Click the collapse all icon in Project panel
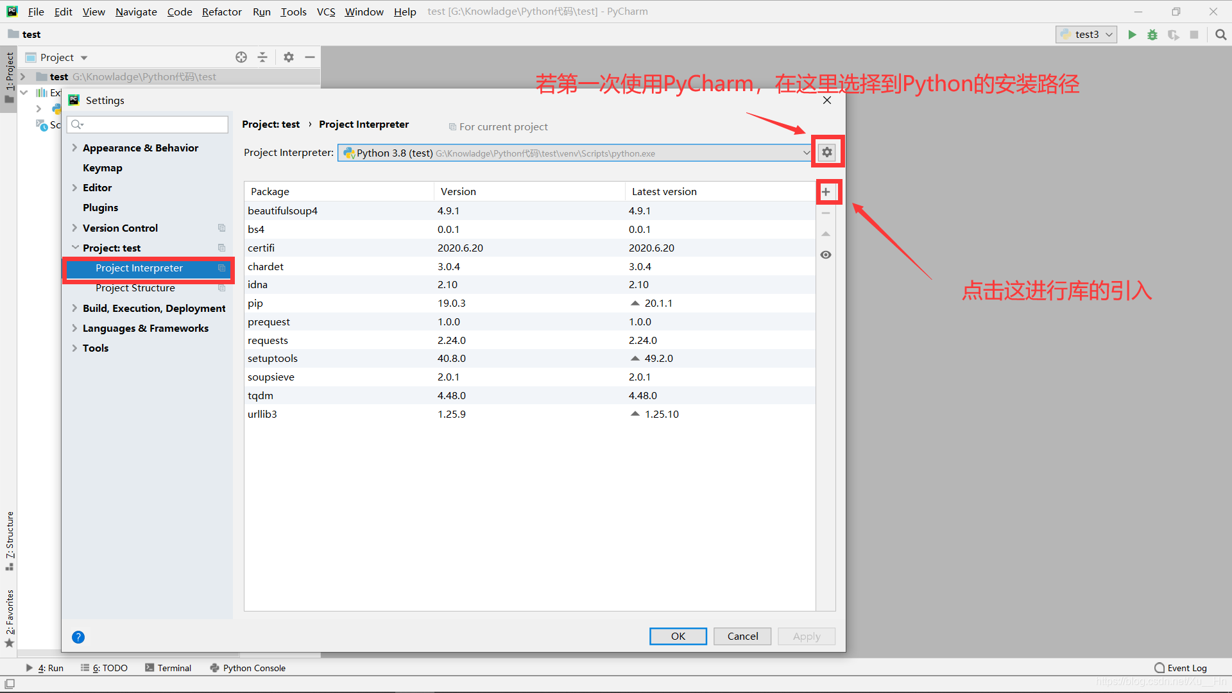Image resolution: width=1232 pixels, height=693 pixels. (262, 57)
